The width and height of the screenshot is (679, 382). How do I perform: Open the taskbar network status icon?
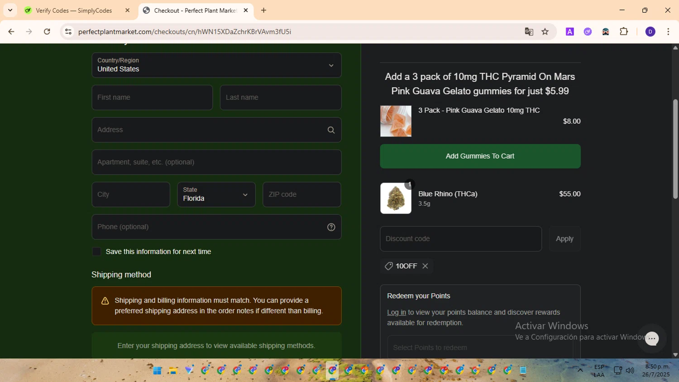617,371
